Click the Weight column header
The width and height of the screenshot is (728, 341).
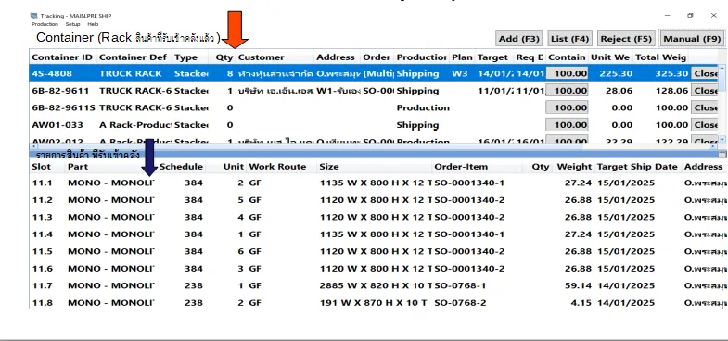[x=574, y=167]
